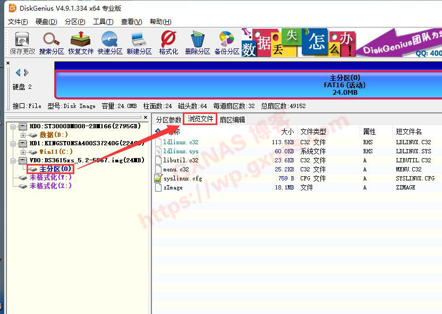Expand the Win11(C:) partition node
This screenshot has height=314, width=442.
[x=23, y=152]
